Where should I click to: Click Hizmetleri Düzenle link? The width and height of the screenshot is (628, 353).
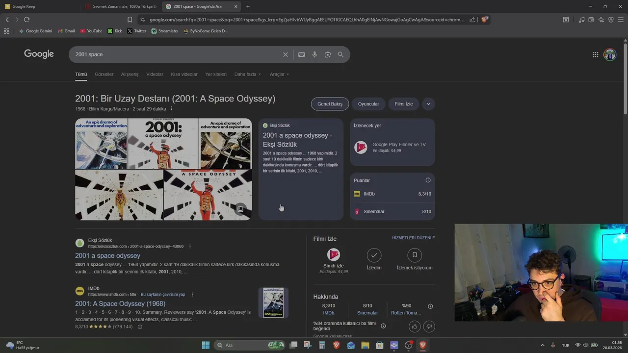[413, 238]
